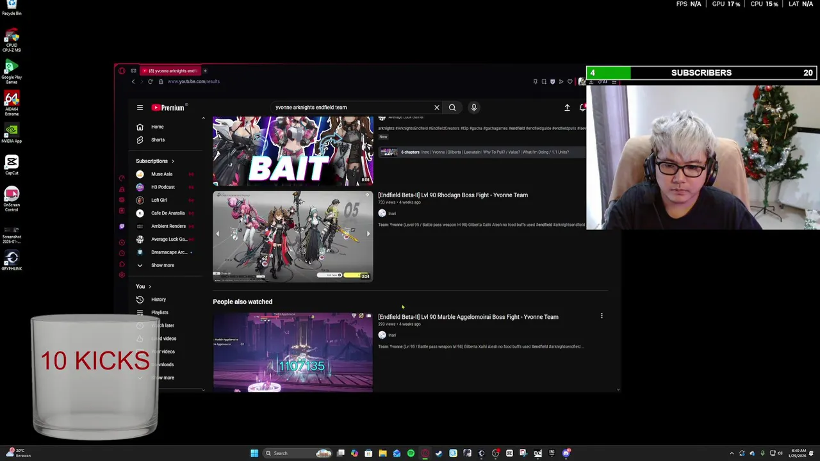The image size is (820, 461).
Task: Open Spotify from the taskbar
Action: [411, 453]
